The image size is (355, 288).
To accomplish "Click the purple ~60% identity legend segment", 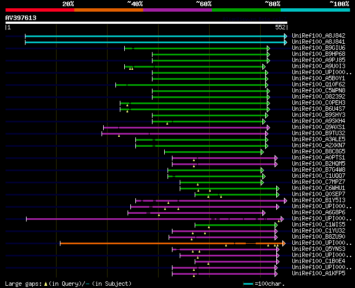I will pos(177,10).
